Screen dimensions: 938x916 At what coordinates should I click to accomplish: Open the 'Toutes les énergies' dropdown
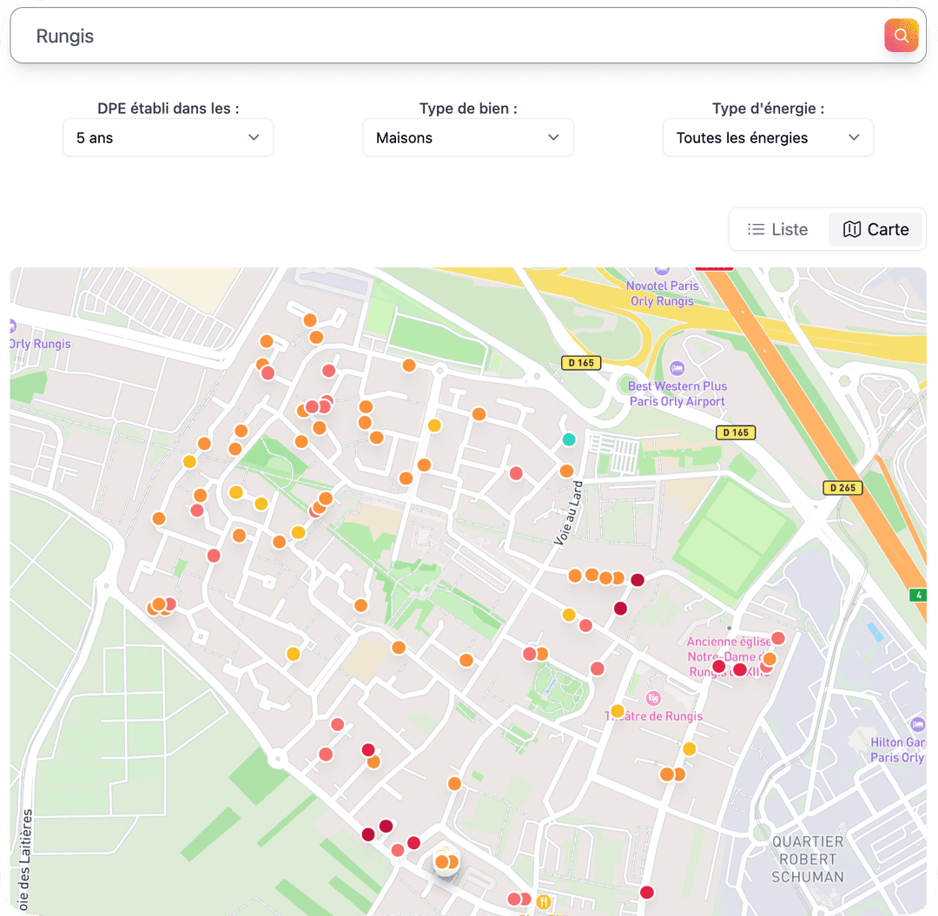coord(768,138)
